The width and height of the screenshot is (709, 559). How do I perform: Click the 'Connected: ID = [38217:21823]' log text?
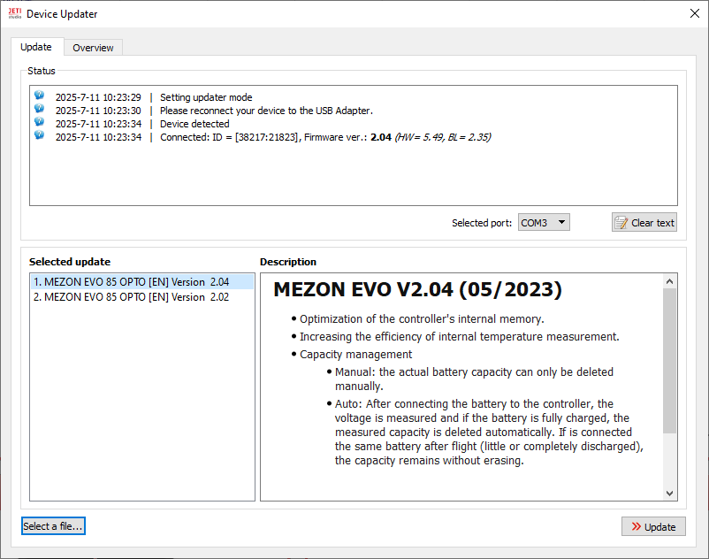(x=230, y=137)
